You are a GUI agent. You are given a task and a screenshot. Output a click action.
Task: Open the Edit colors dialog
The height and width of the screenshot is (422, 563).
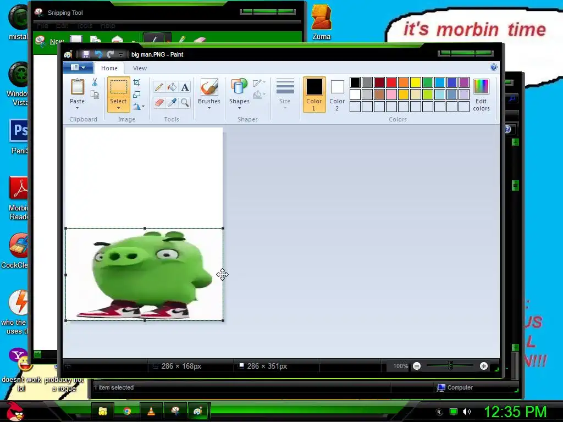[481, 95]
